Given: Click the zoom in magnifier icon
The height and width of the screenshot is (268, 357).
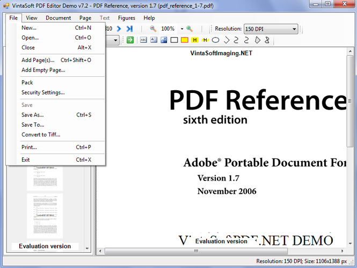Looking at the screenshot, I should (190, 28).
